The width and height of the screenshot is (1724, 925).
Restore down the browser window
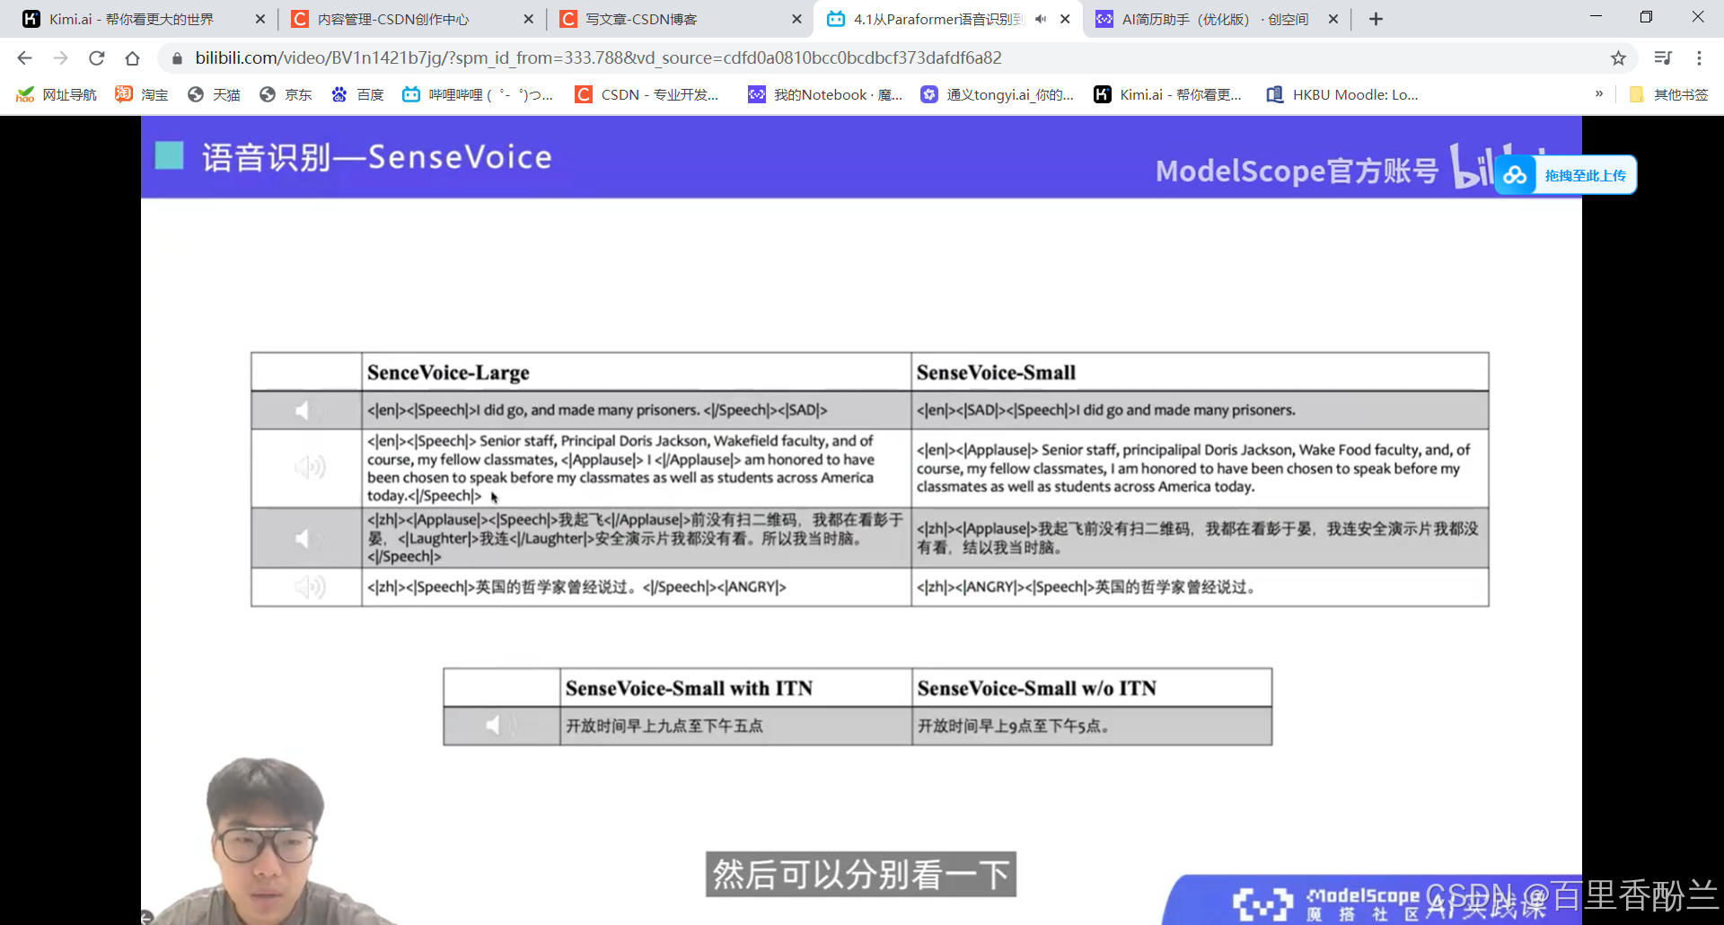coord(1646,17)
